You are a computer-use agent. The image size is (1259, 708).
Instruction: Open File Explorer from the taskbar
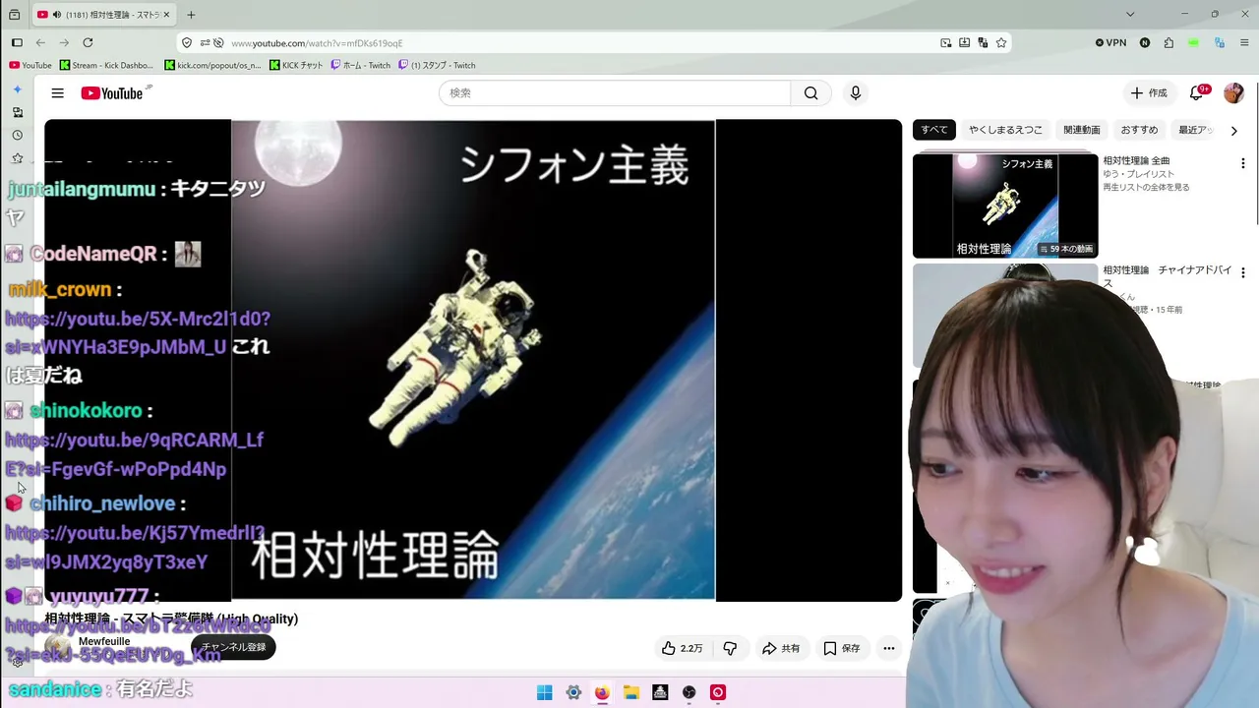(x=631, y=692)
